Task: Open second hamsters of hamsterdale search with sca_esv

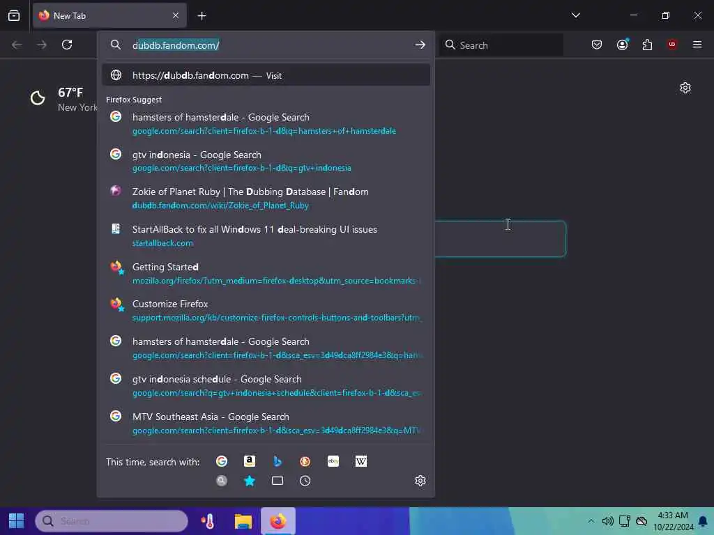Action: coord(266,348)
